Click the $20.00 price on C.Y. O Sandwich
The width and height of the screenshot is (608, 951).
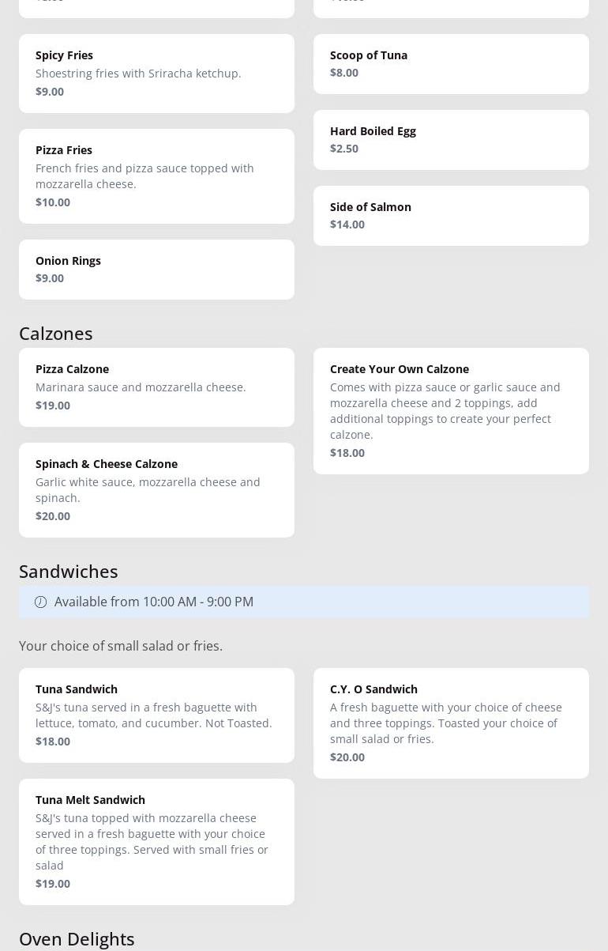347,757
